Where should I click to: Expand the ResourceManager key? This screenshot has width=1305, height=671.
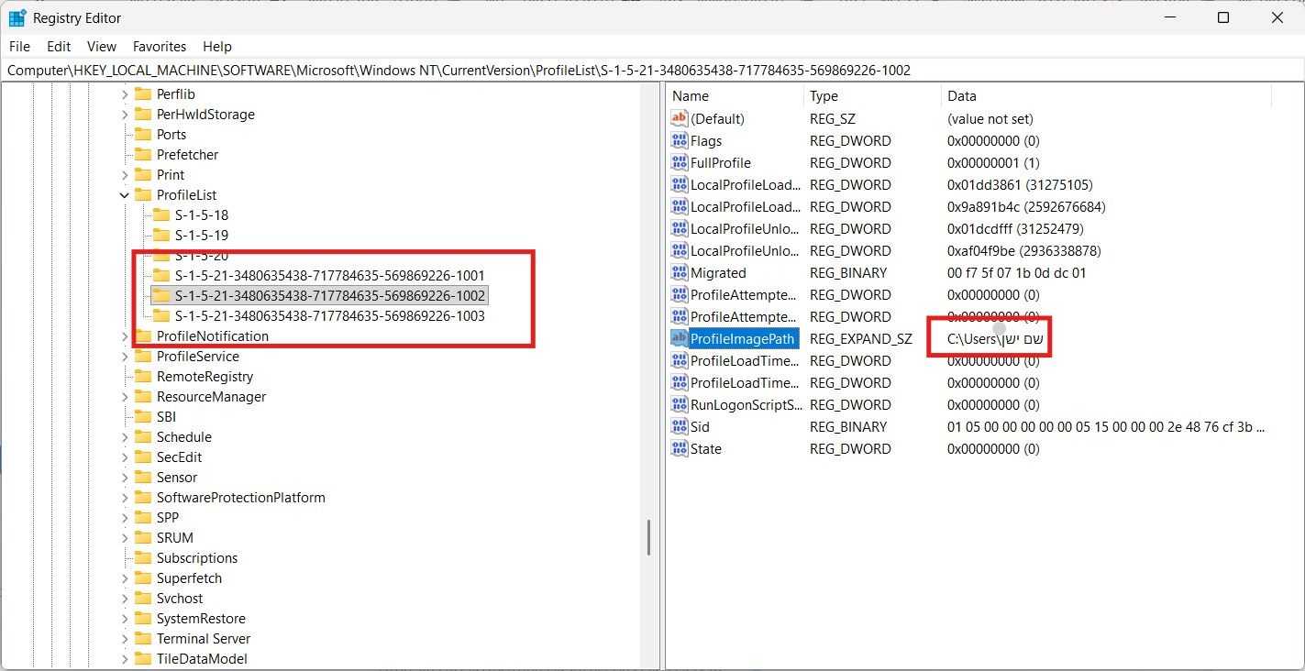(125, 397)
